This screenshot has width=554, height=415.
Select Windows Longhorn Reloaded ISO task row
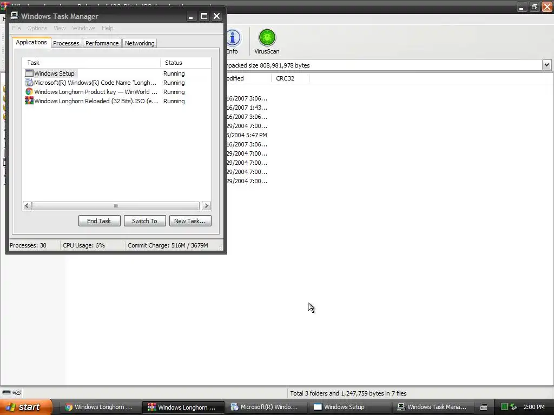pyautogui.click(x=117, y=101)
